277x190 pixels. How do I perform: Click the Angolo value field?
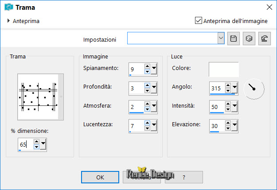coord(217,88)
